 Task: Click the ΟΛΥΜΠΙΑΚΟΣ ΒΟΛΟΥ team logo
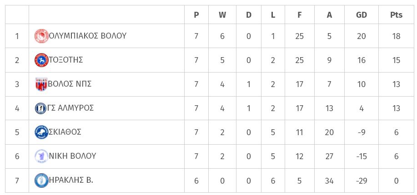click(41, 36)
